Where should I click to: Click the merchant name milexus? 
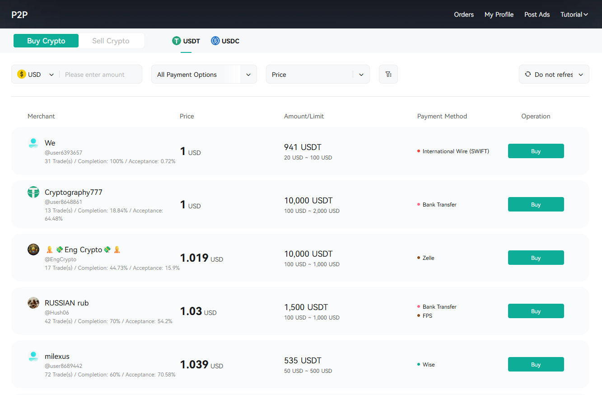point(57,356)
